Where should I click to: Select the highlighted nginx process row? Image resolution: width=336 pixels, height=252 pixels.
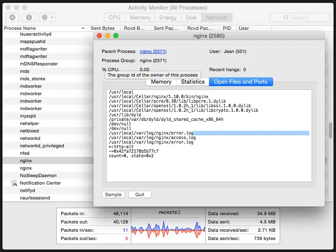click(x=48, y=161)
